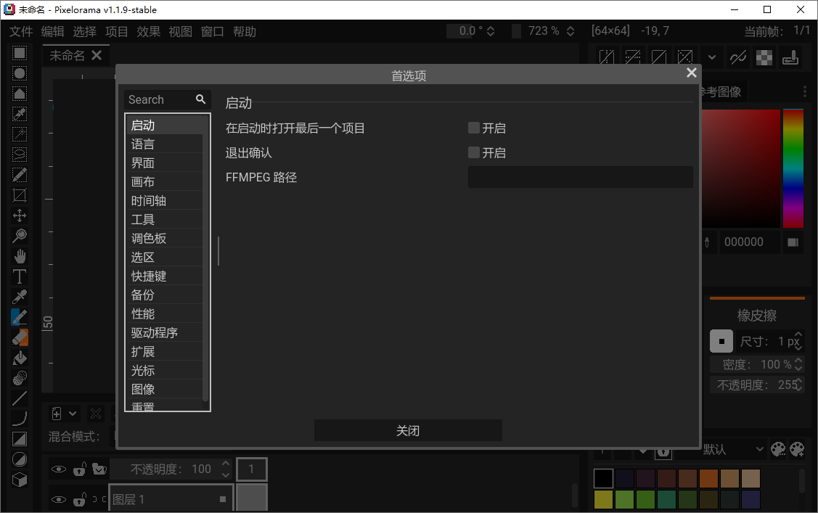
Task: Expand the mirroring options chevron dropdown
Action: tap(711, 57)
